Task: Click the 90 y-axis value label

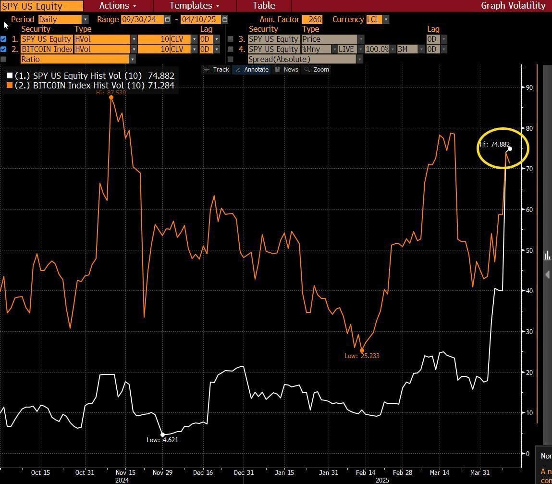Action: pos(529,87)
